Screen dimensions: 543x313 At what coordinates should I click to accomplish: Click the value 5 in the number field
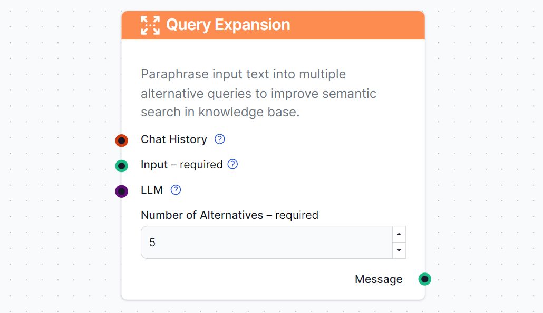coord(151,242)
